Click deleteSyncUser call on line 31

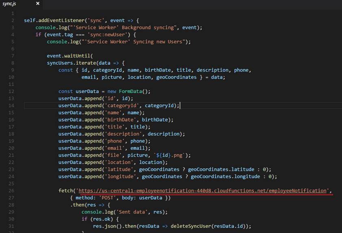[191, 226]
